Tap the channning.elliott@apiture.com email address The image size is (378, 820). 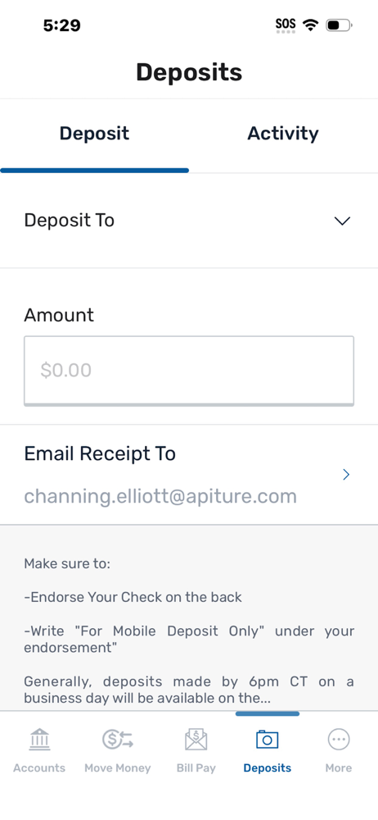pos(160,496)
